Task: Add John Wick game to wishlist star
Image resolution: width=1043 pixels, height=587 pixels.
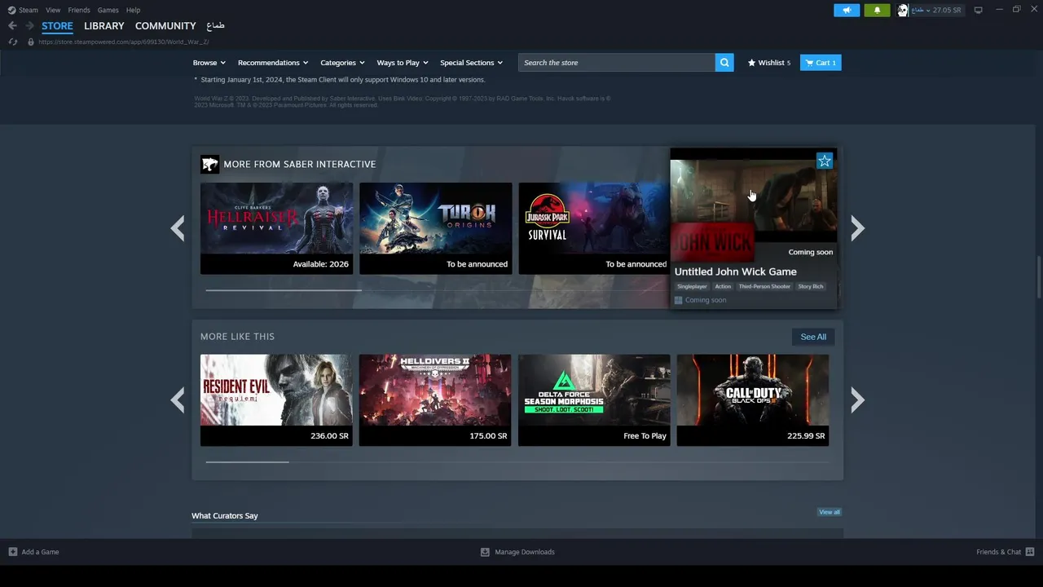Action: coord(825,161)
